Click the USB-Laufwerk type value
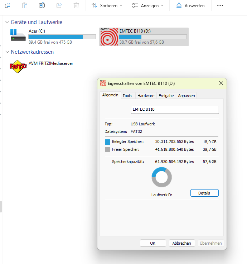This screenshot has height=264, width=247. (x=143, y=124)
